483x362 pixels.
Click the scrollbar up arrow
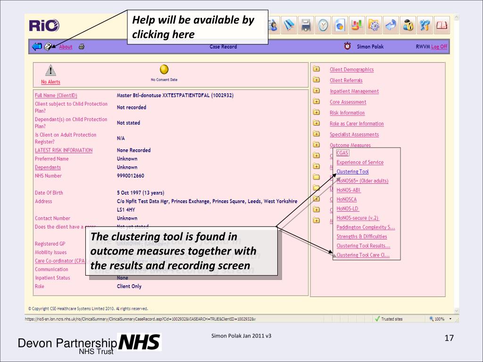pyautogui.click(x=457, y=17)
